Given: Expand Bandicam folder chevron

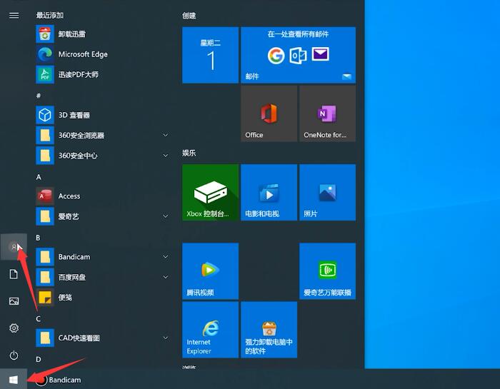Looking at the screenshot, I should point(166,256).
